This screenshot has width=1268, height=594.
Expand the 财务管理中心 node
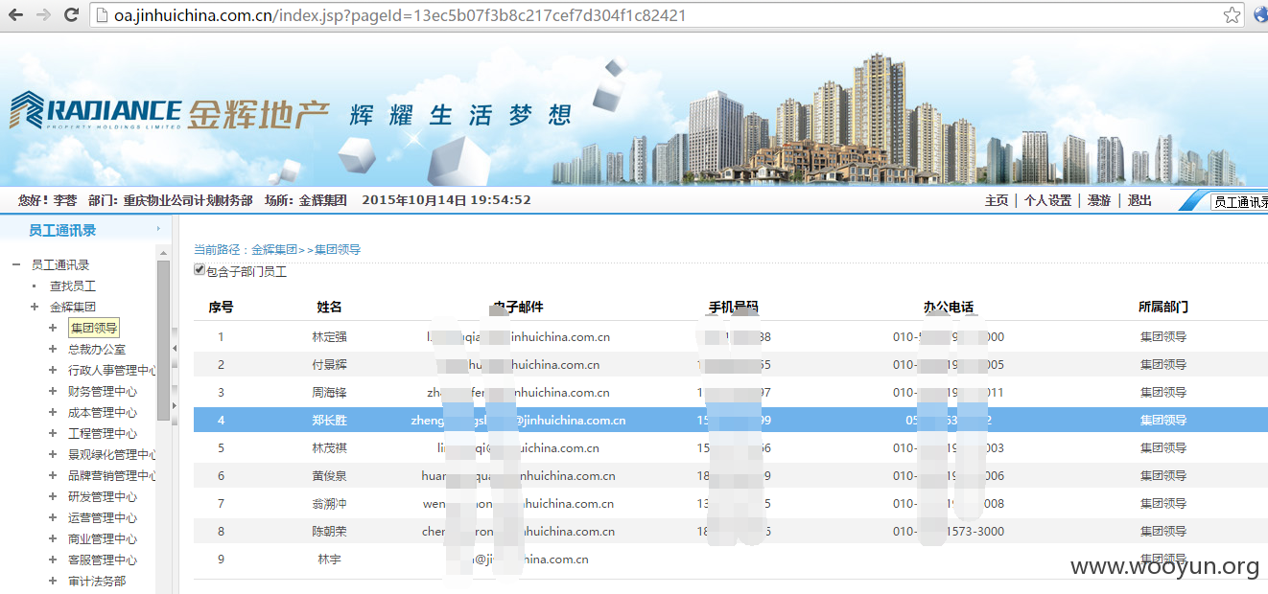click(53, 391)
